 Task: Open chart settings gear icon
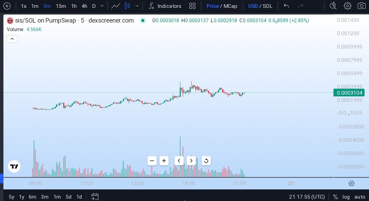(x=347, y=6)
